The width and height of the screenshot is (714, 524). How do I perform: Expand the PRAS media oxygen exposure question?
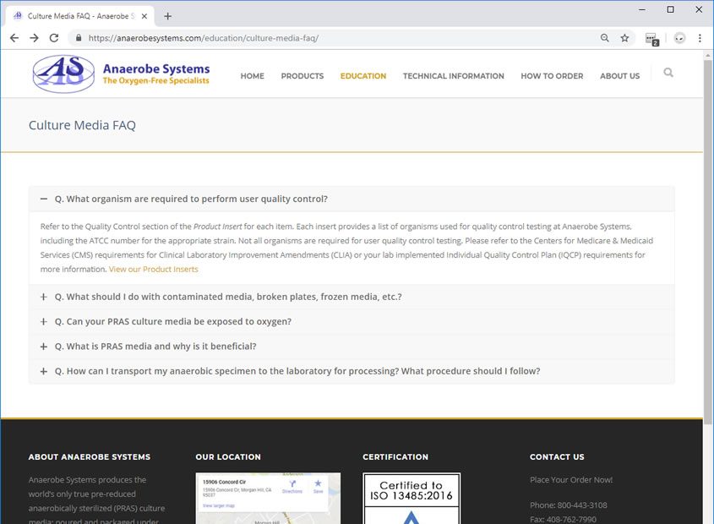(x=173, y=321)
